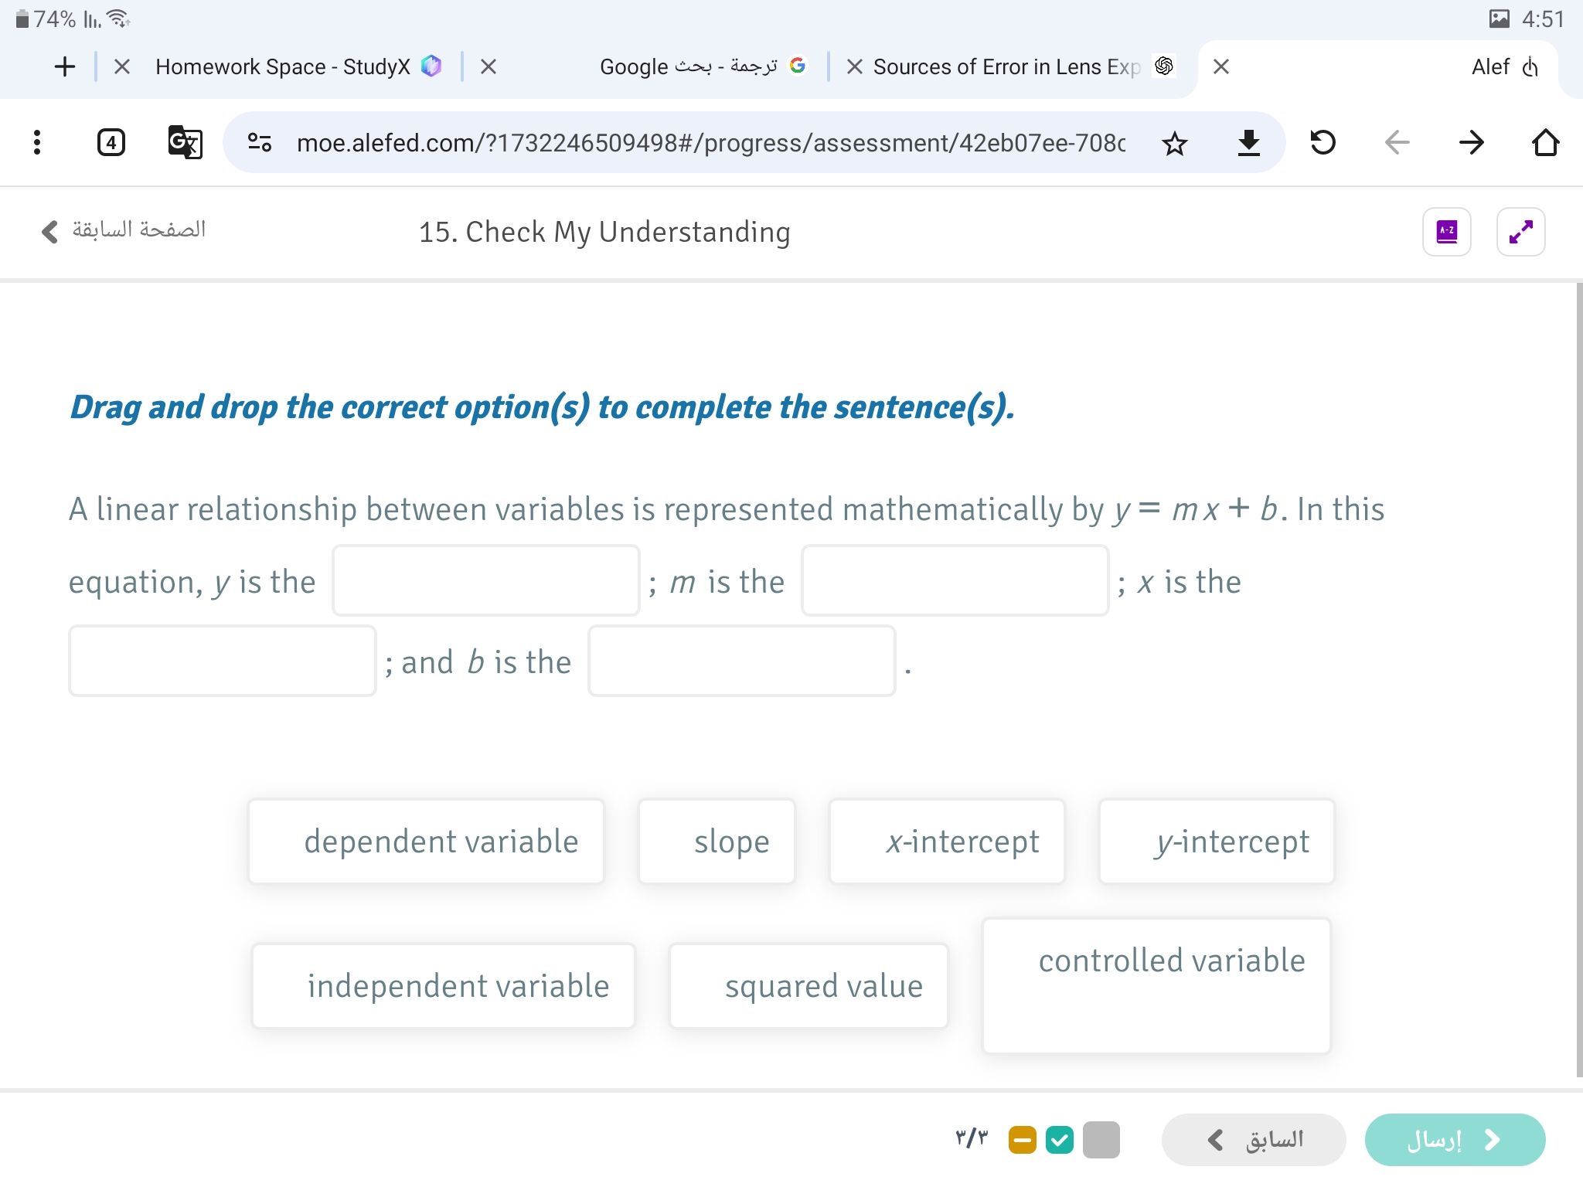1583x1187 pixels.
Task: Open the A-Z glossary icon
Action: [1447, 232]
